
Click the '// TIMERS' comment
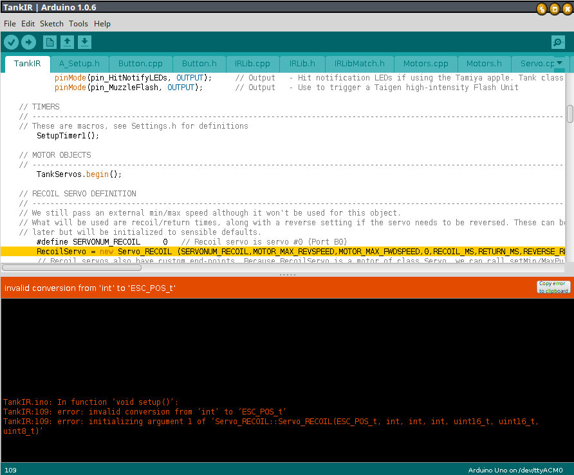pos(39,107)
